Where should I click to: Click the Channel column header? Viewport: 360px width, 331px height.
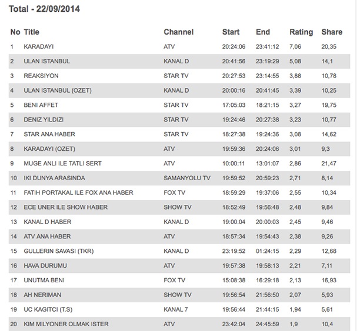point(178,32)
